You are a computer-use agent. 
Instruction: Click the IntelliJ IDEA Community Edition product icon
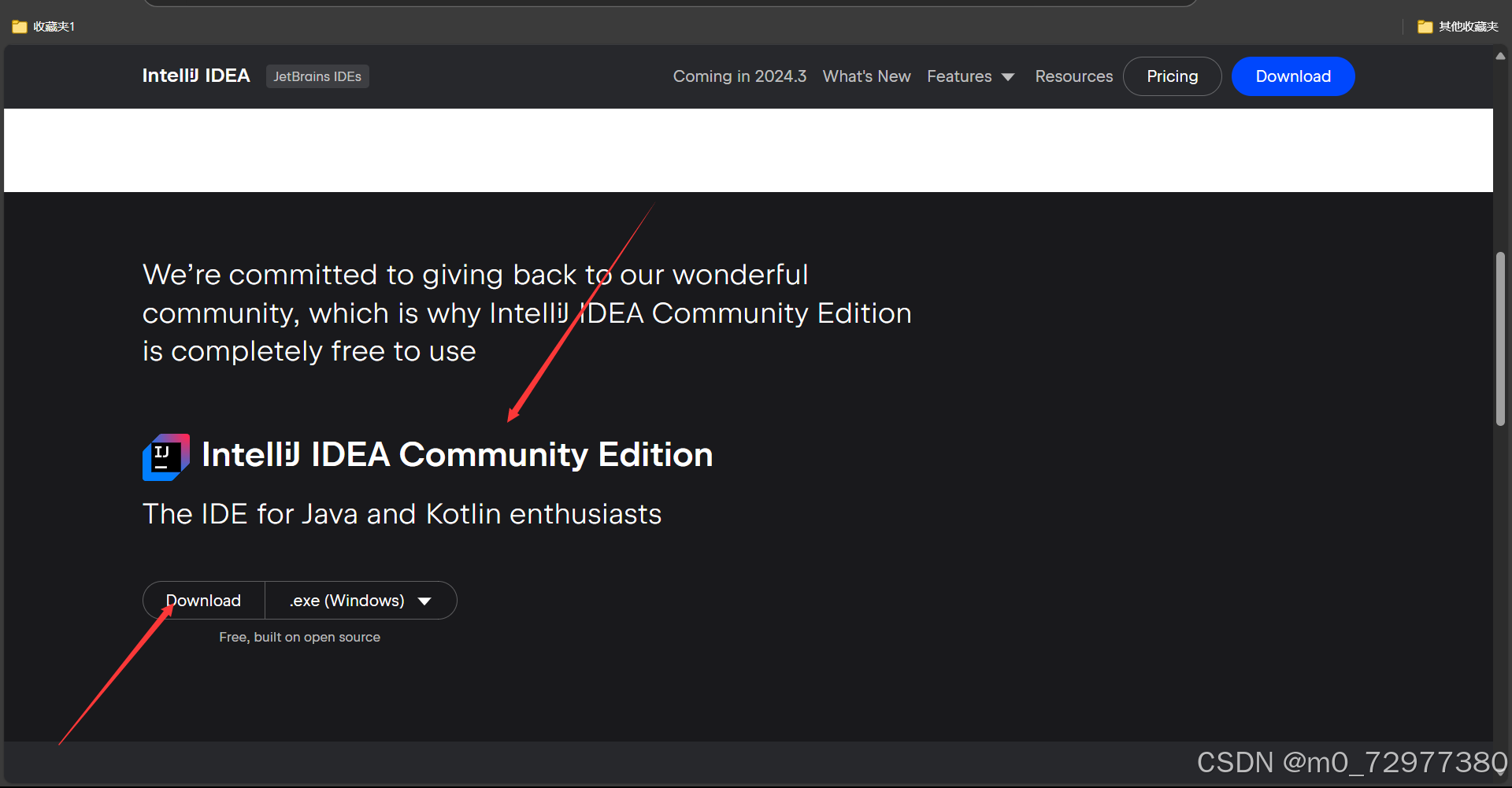[x=165, y=457]
